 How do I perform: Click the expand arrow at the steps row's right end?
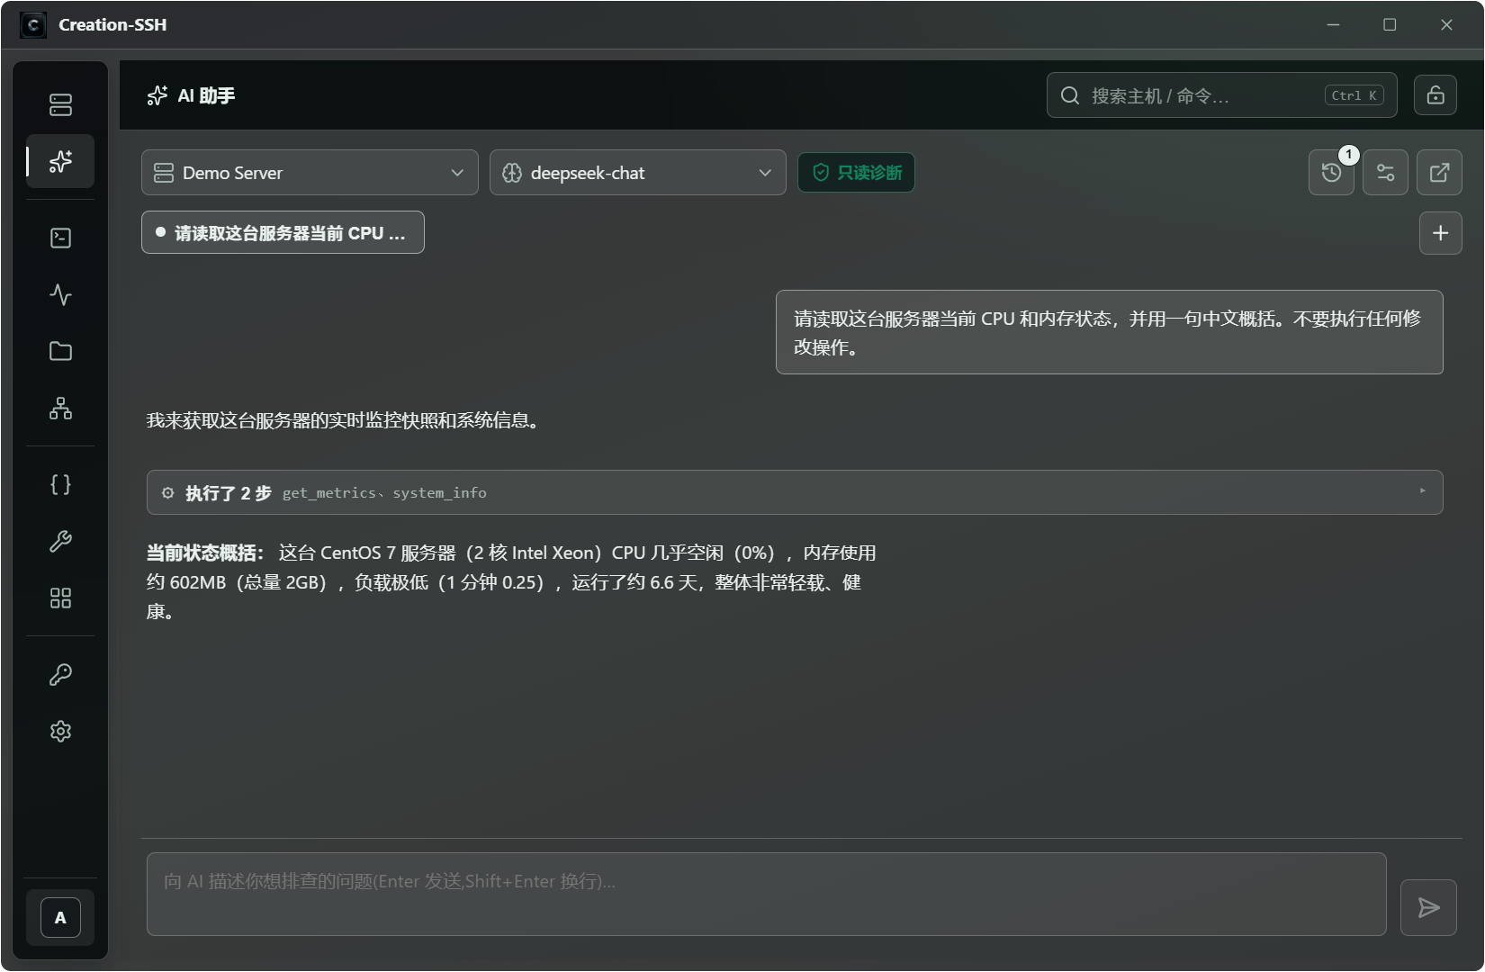pos(1422,491)
